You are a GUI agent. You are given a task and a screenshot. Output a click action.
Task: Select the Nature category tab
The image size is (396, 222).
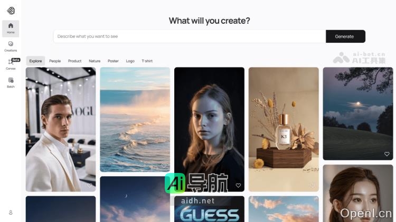tap(95, 61)
